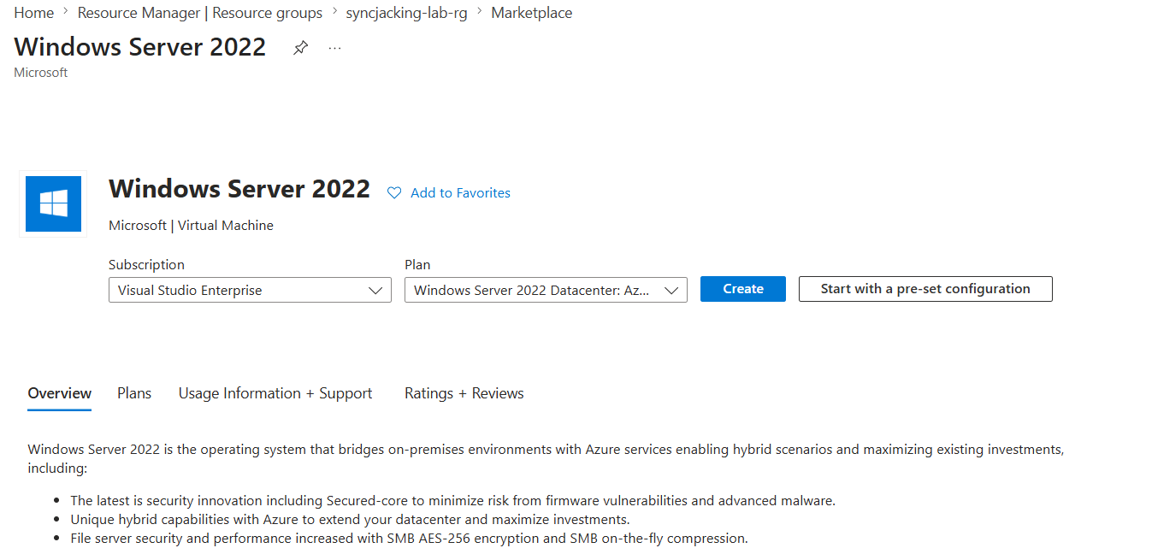Open the Subscription dropdown
This screenshot has width=1152, height=548.
[x=250, y=290]
